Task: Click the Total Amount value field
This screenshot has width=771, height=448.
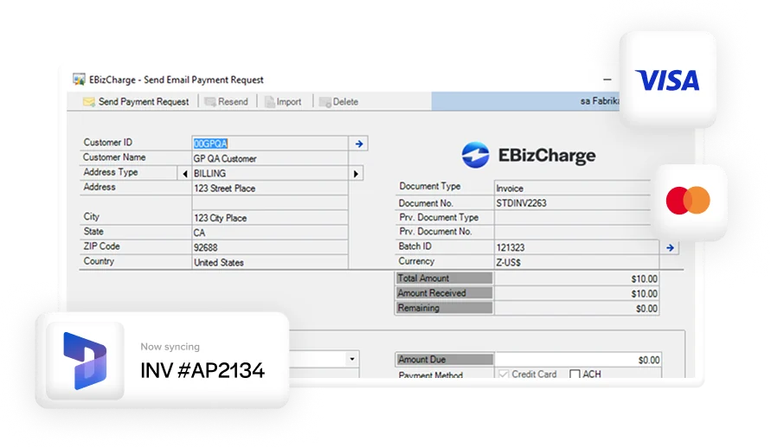Action: 577,278
